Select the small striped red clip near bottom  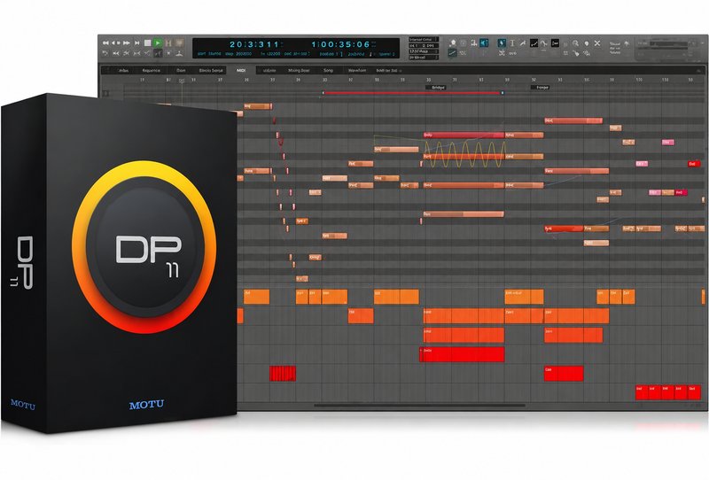[x=283, y=374]
